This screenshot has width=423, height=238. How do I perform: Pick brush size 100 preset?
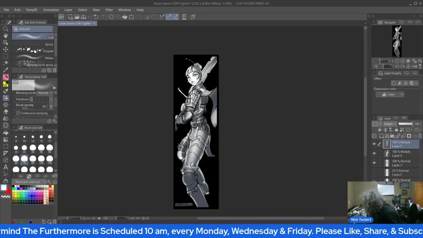pos(41,160)
